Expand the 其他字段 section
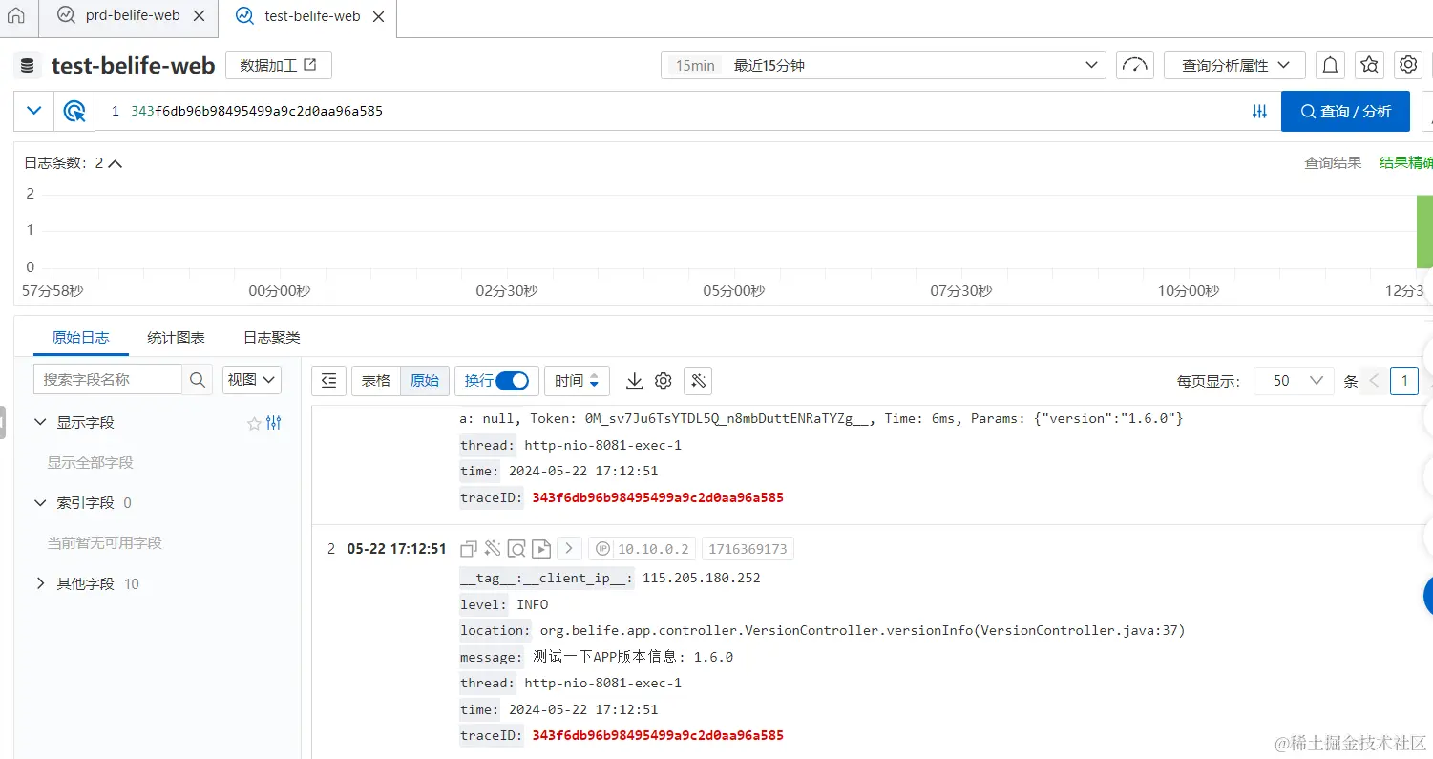1433x759 pixels. click(x=40, y=583)
